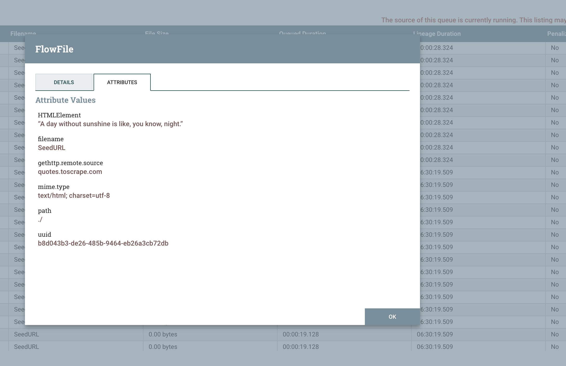Click the quotes.toscrape.com source value
This screenshot has height=366, width=566.
coord(70,172)
